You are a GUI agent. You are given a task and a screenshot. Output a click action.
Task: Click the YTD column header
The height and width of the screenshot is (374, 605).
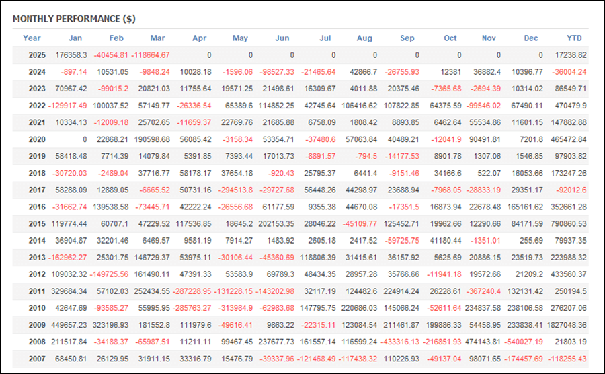(x=574, y=38)
